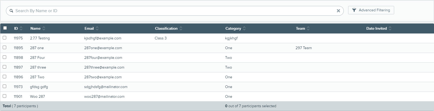The width and height of the screenshot is (434, 111).
Task: Click the 297 Team cell
Action: [304, 48]
